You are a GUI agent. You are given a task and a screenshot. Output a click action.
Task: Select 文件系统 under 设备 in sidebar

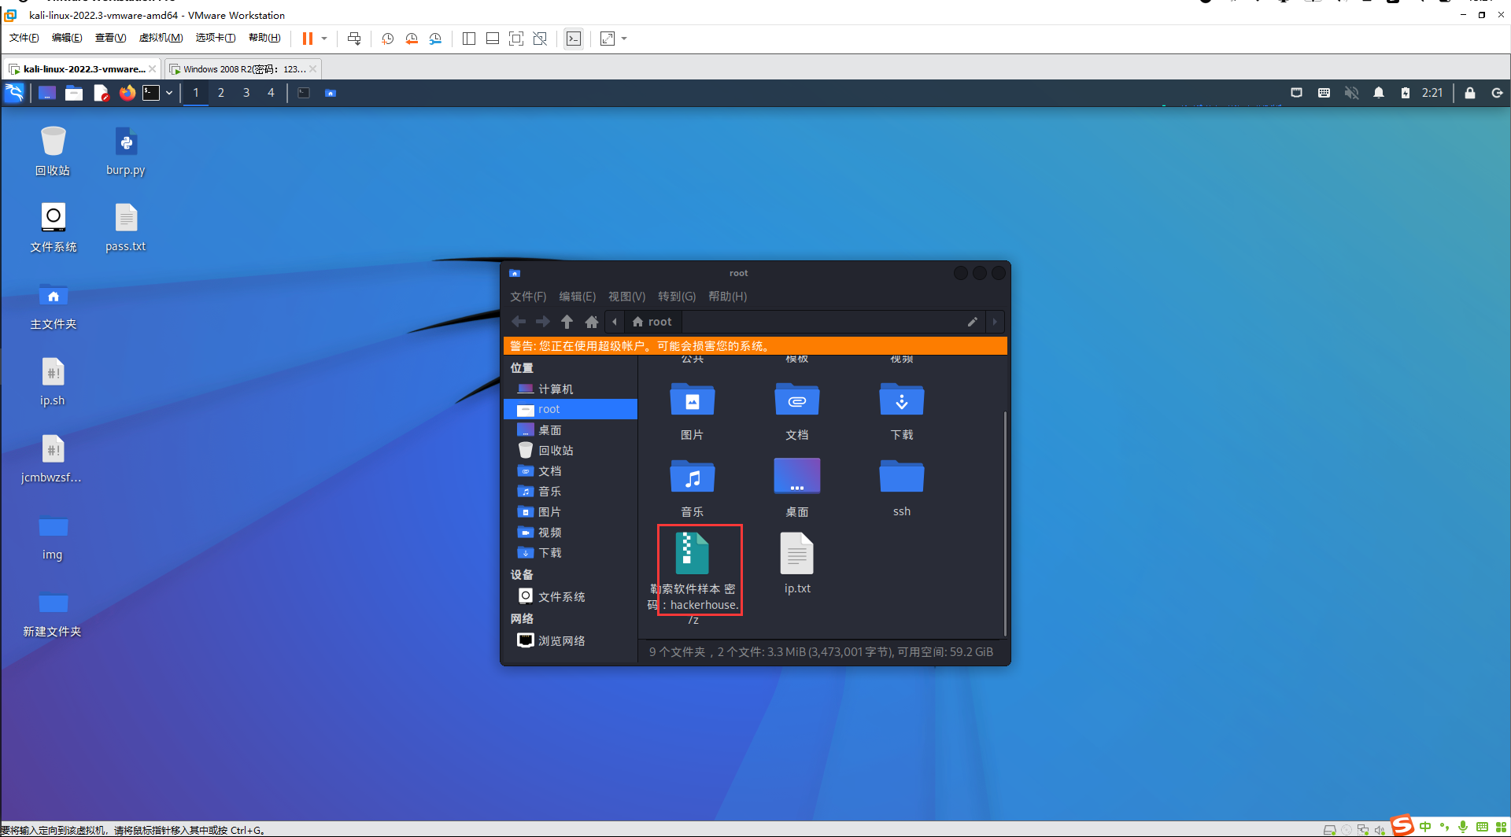pos(570,597)
